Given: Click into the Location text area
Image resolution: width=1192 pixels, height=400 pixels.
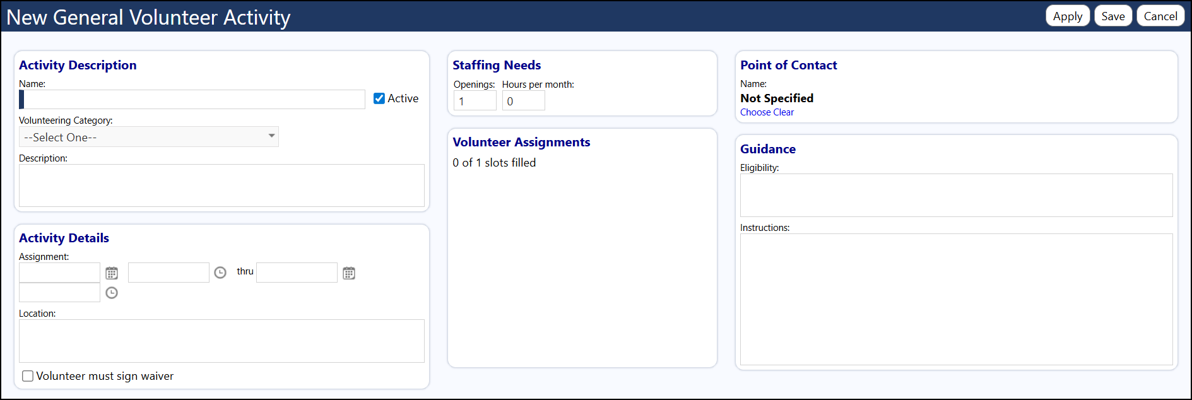Looking at the screenshot, I should tap(221, 341).
